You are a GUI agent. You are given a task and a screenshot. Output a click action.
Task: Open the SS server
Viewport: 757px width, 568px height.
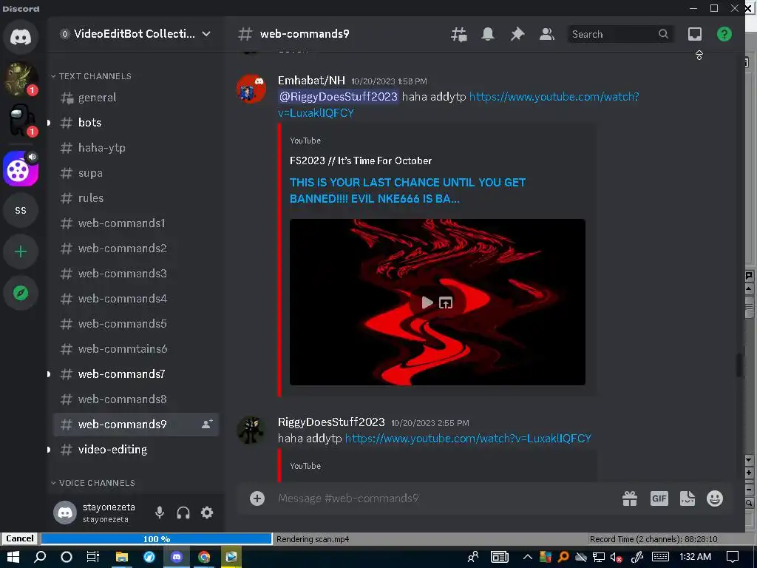(x=20, y=211)
